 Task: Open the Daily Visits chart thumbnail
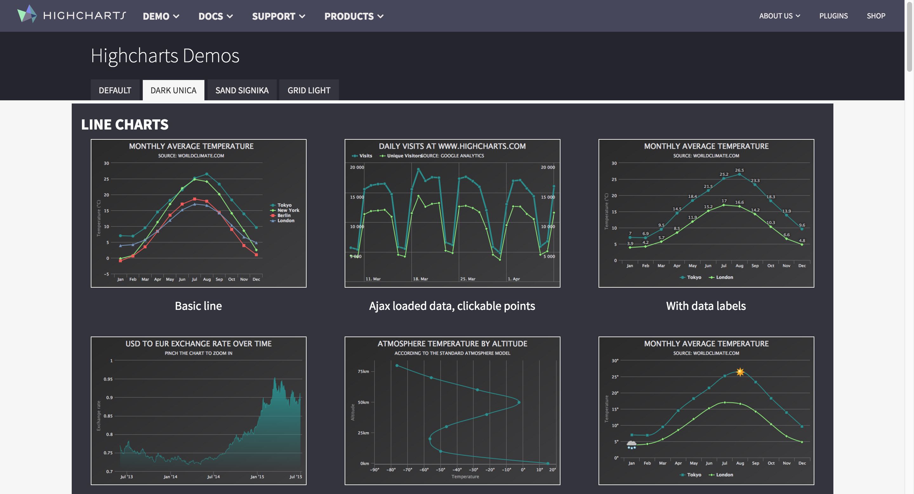coord(452,213)
